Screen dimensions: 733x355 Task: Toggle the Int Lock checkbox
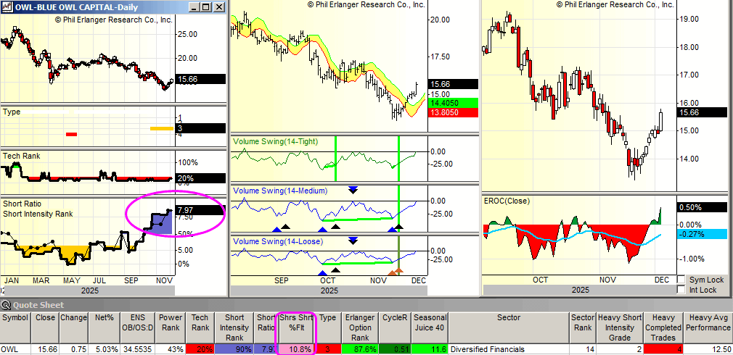(x=681, y=290)
